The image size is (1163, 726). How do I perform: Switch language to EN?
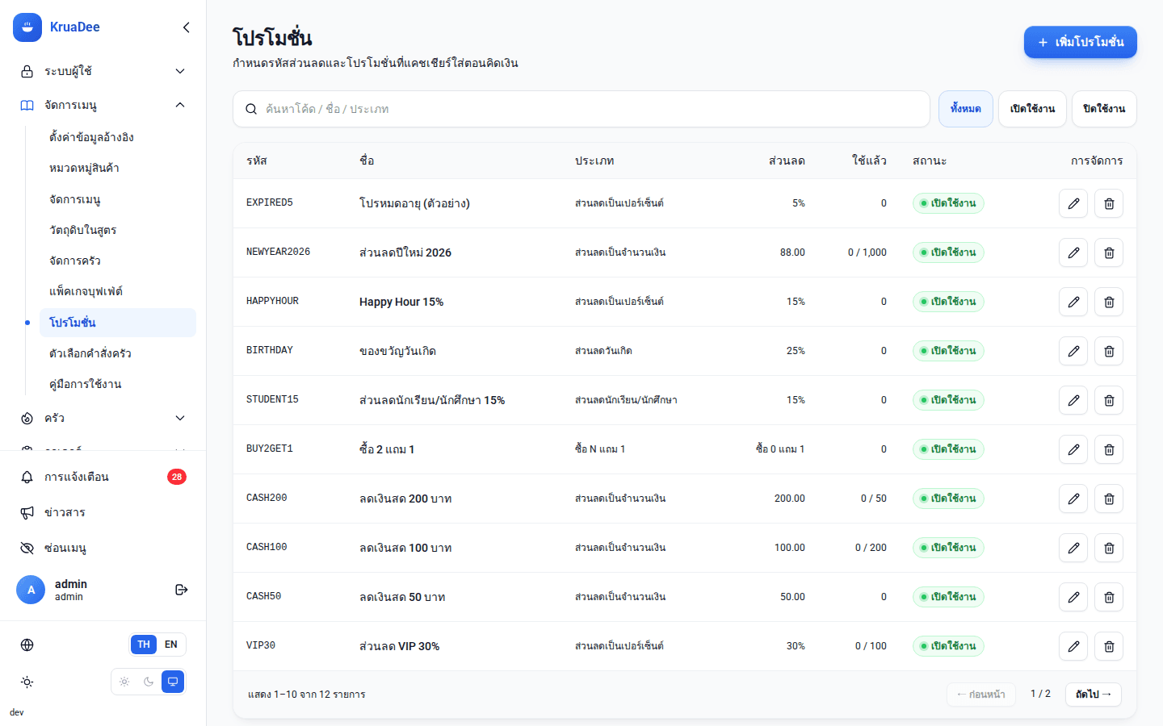point(171,645)
